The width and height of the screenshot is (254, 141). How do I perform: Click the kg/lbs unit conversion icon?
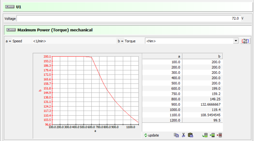(245, 41)
